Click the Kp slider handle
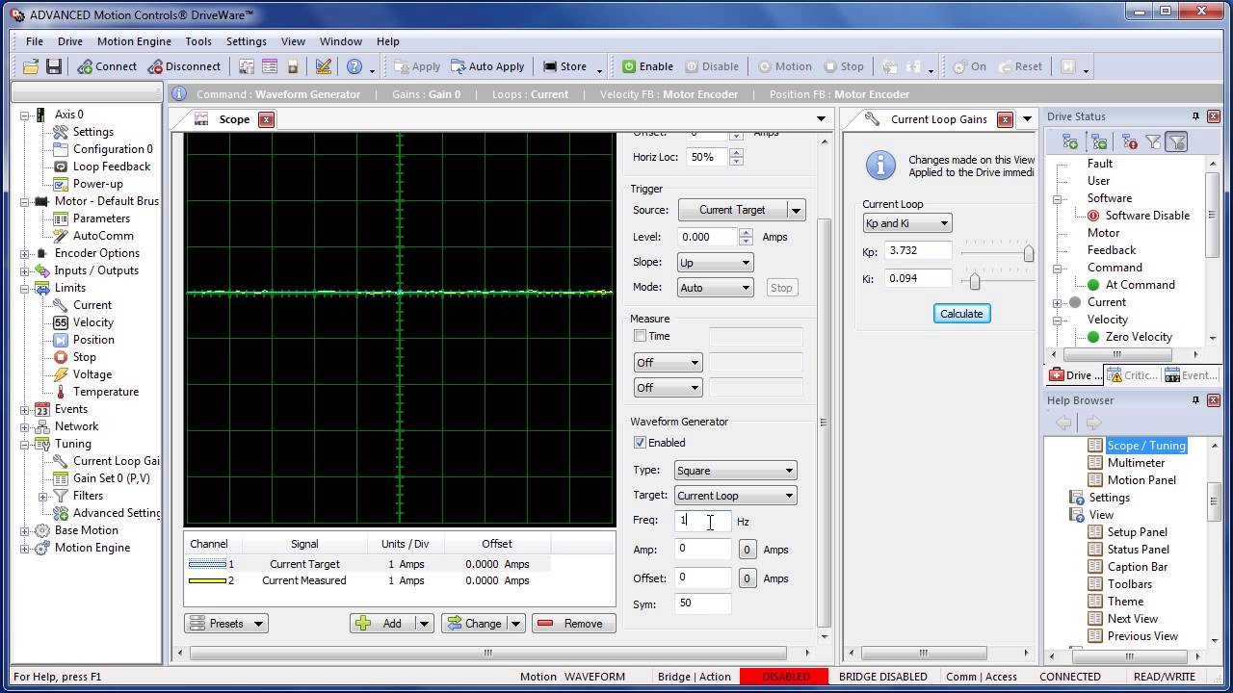This screenshot has width=1233, height=693. 1028,253
